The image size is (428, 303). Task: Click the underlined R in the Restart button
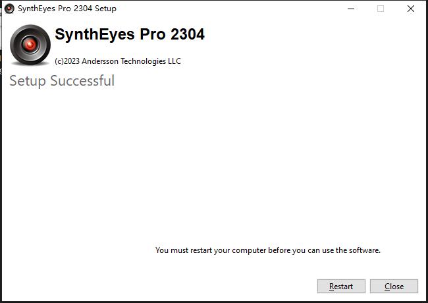(x=332, y=286)
